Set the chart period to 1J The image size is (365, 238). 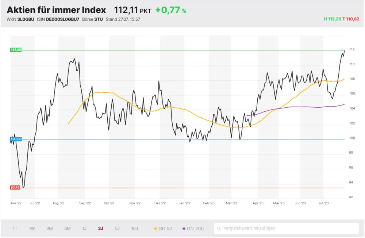pos(84,229)
